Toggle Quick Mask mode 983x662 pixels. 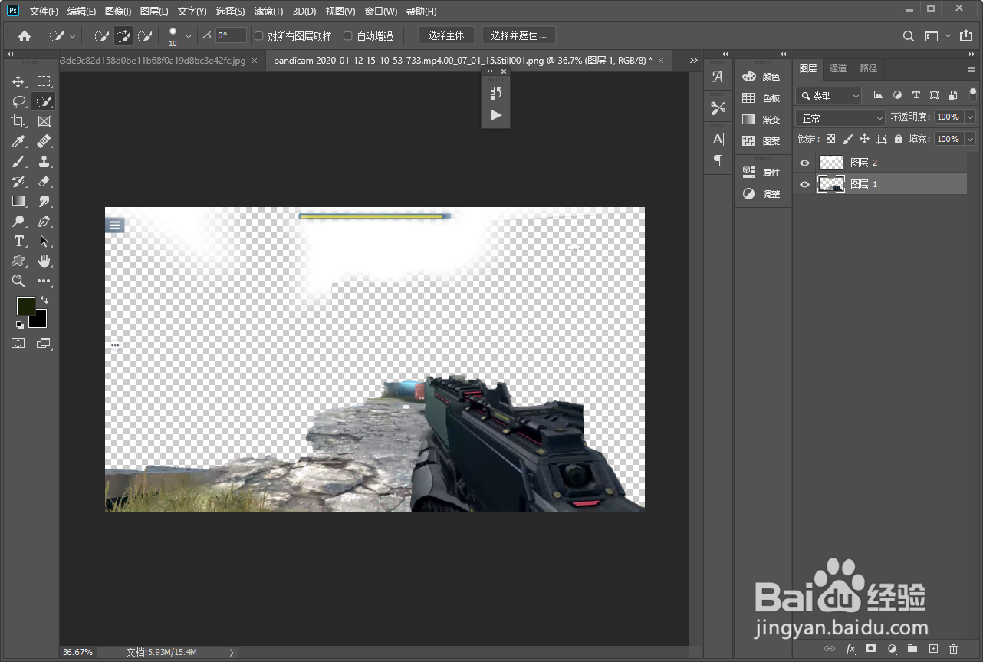point(18,344)
